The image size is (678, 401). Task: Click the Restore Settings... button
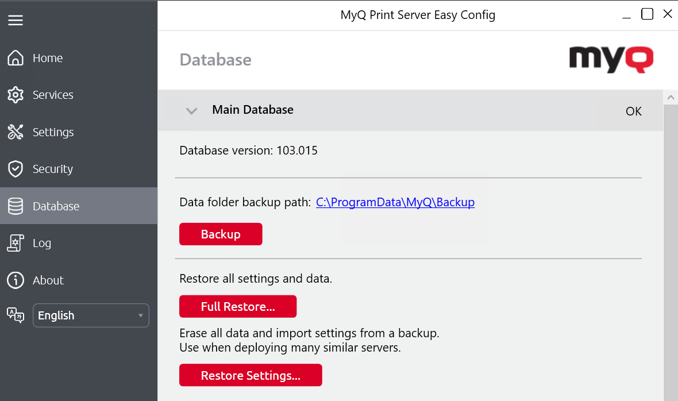point(251,375)
